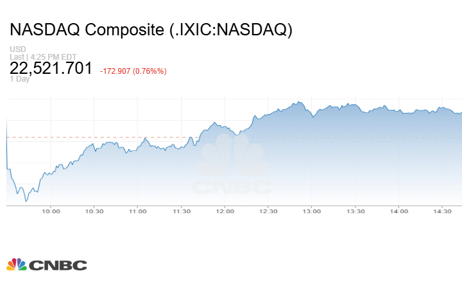Select the 11:00 time axis label

point(138,211)
